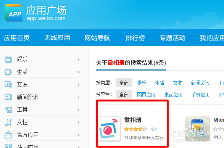Expand the 官方应用 category arrow
This screenshot has width=224, height=148.
point(79,135)
